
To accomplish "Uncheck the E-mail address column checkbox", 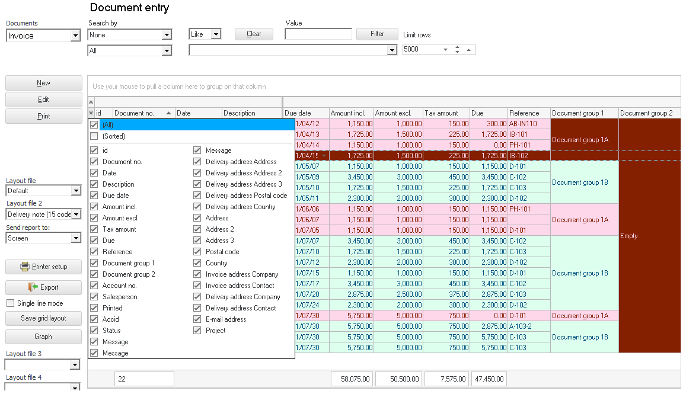I will coord(197,319).
